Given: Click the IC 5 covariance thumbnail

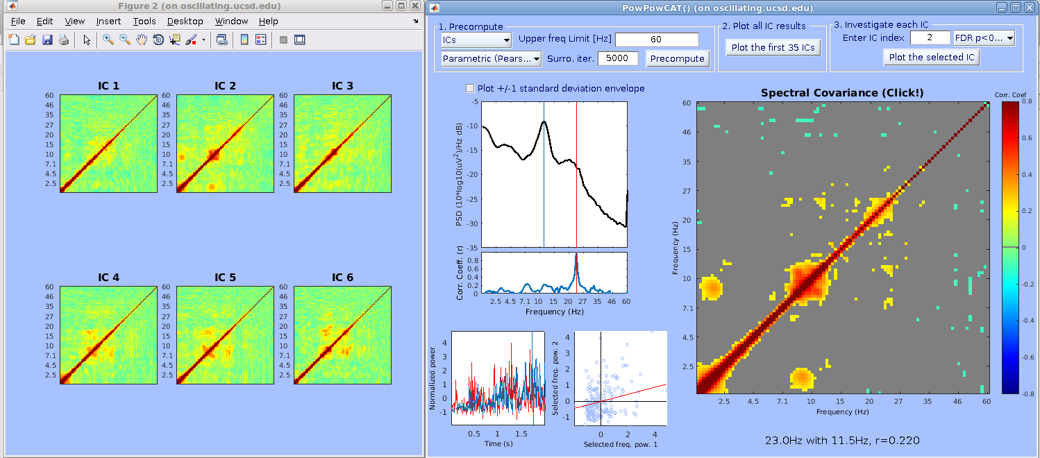Looking at the screenshot, I should pos(225,335).
